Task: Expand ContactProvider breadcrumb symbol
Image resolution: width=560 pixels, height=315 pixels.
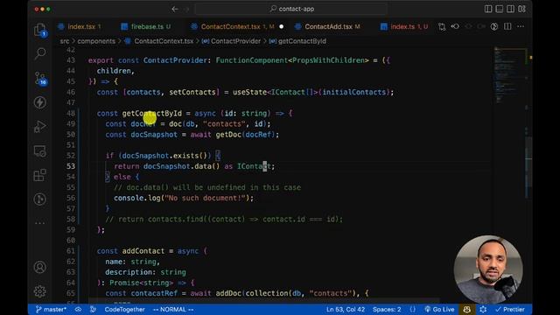Action: pos(235,41)
